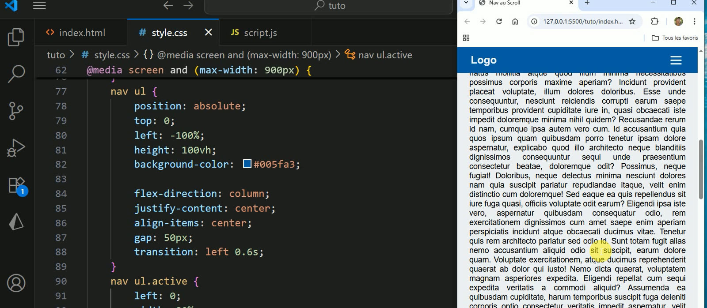This screenshot has width=707, height=308.
Task: Open the Search view in activity bar
Action: point(16,74)
